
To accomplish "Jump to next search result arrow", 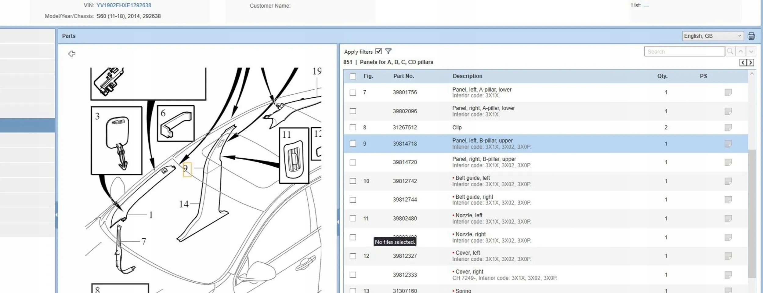I will [751, 51].
